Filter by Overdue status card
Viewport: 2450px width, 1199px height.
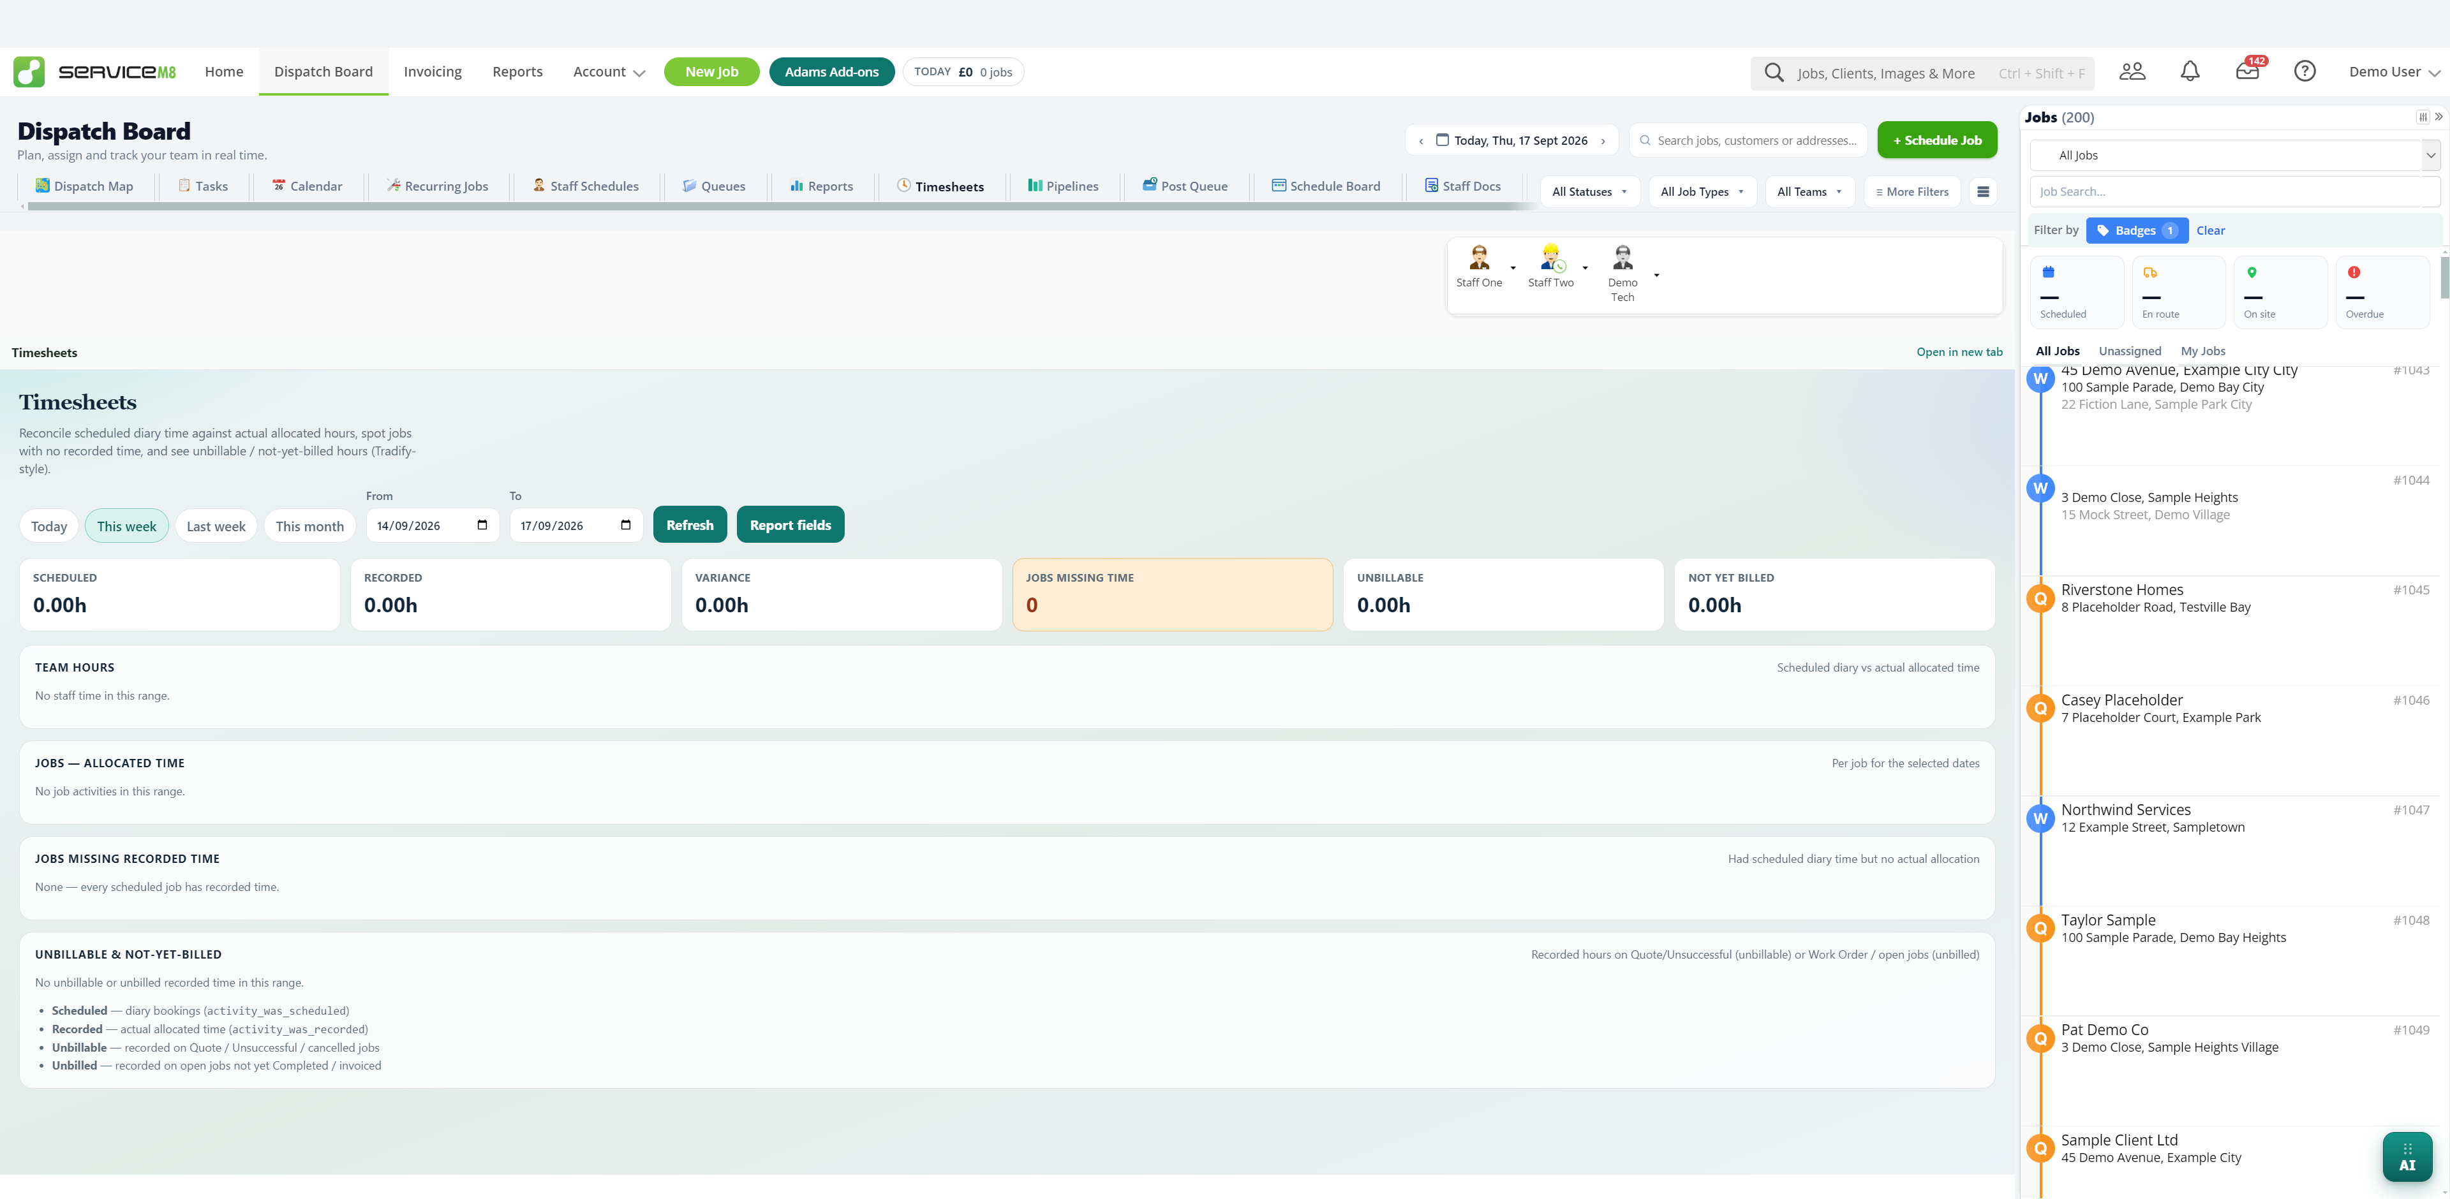click(x=2382, y=292)
